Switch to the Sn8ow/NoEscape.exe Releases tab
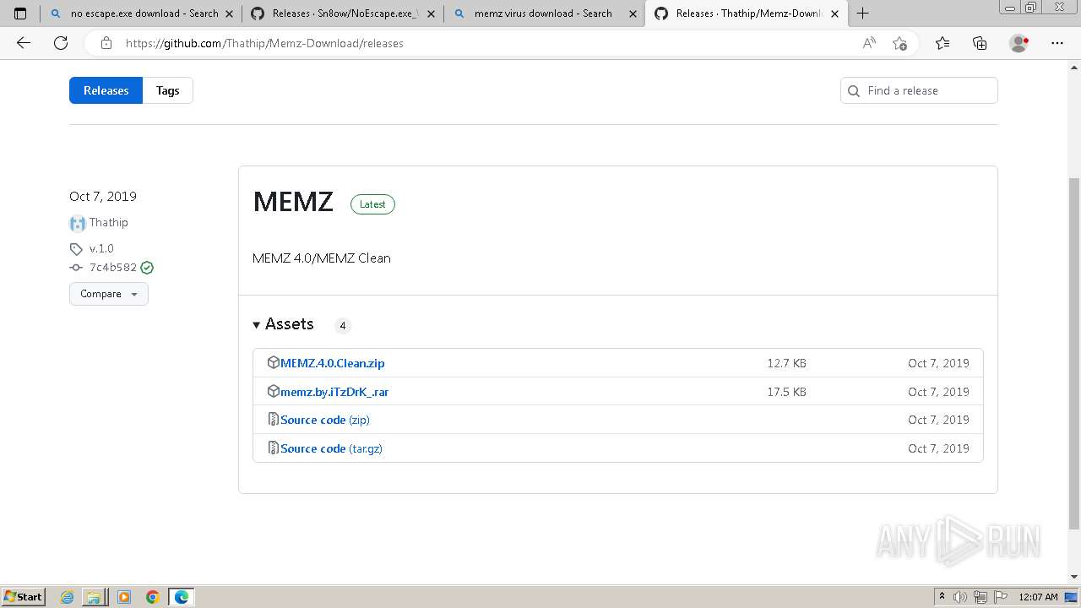 point(342,14)
